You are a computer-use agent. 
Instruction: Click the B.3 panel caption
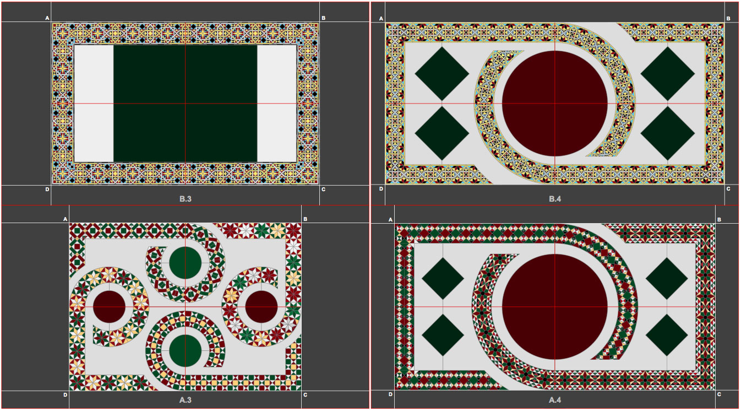pyautogui.click(x=186, y=198)
